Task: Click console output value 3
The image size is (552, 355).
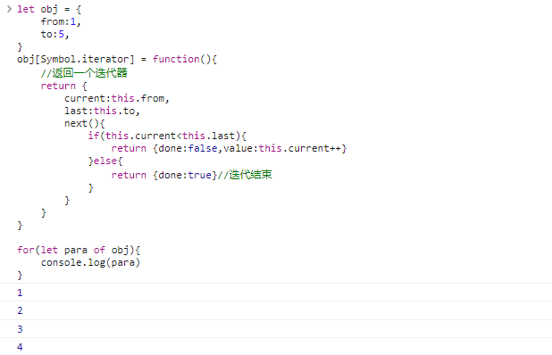Action: 20,329
